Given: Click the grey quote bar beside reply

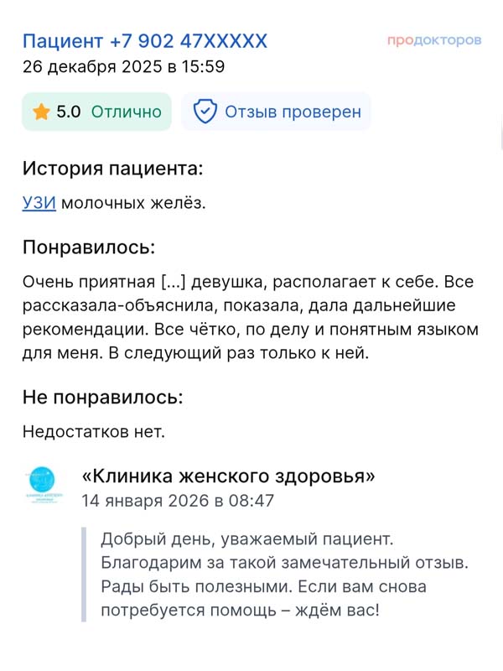Looking at the screenshot, I should tap(84, 574).
